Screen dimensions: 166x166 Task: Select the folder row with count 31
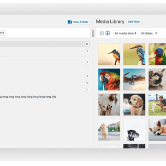(45, 44)
